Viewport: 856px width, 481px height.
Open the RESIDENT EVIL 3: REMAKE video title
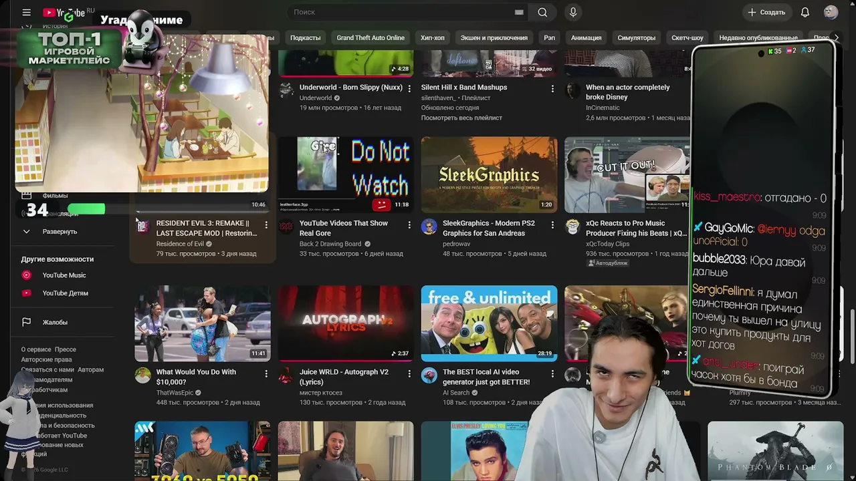pos(207,228)
